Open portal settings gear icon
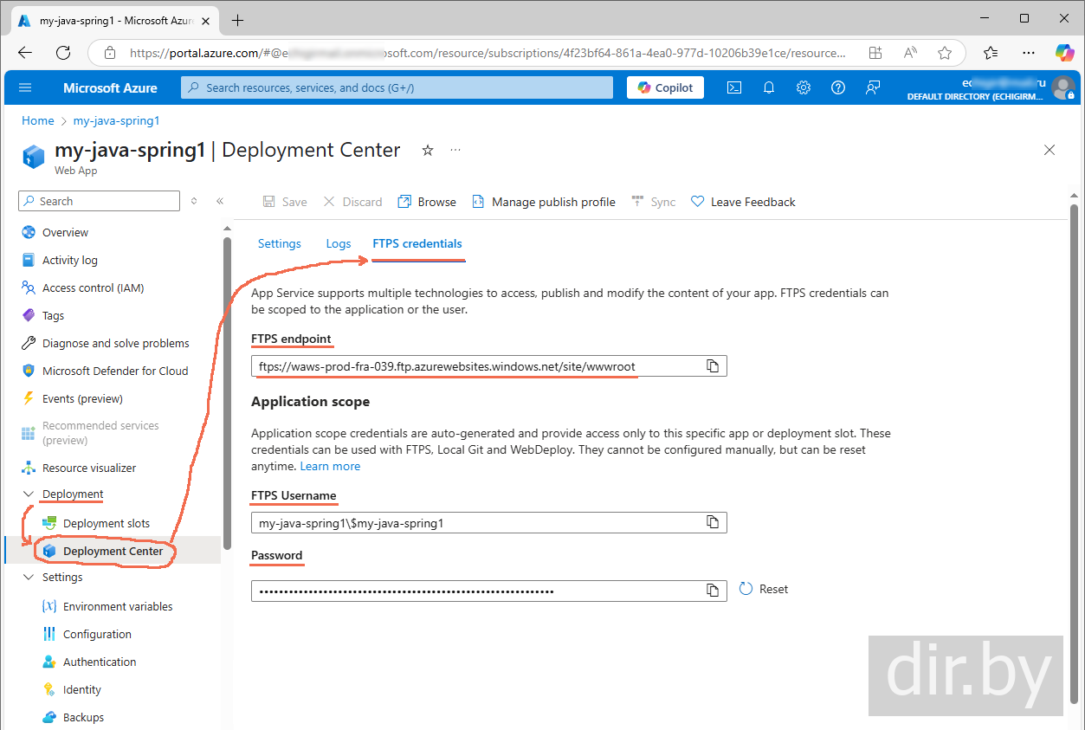 tap(803, 87)
